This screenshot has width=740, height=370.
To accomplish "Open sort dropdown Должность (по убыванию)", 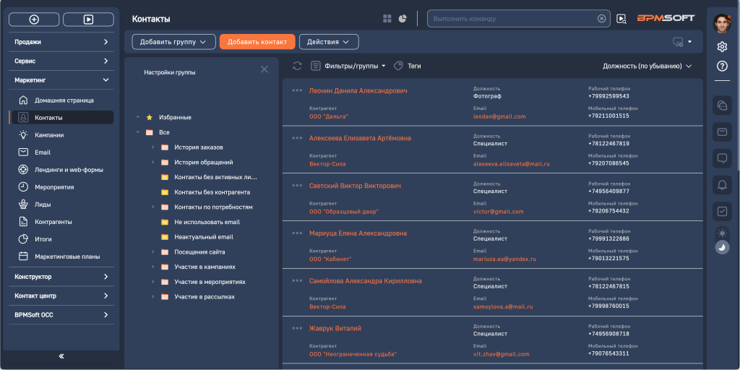I will pos(647,66).
